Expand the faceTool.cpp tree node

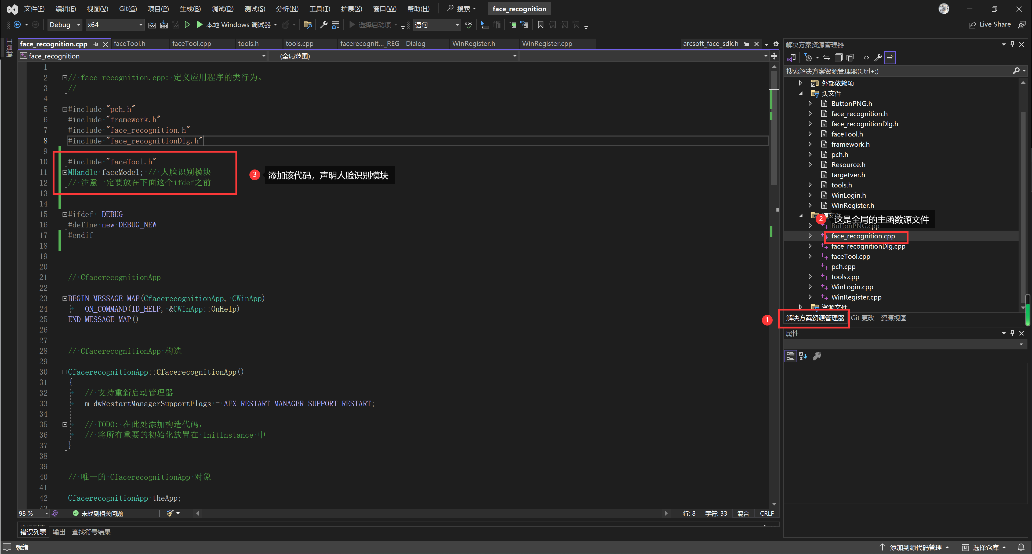click(x=810, y=256)
